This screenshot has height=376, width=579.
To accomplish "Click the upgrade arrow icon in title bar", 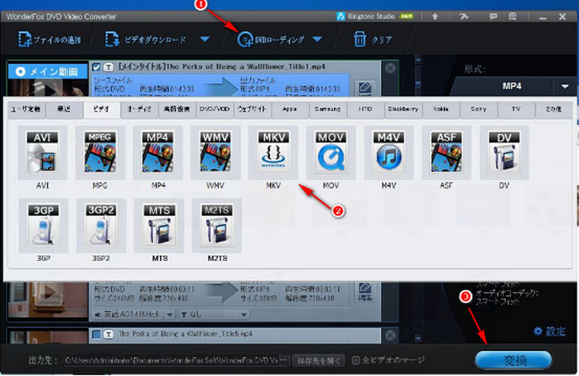I will (x=435, y=17).
